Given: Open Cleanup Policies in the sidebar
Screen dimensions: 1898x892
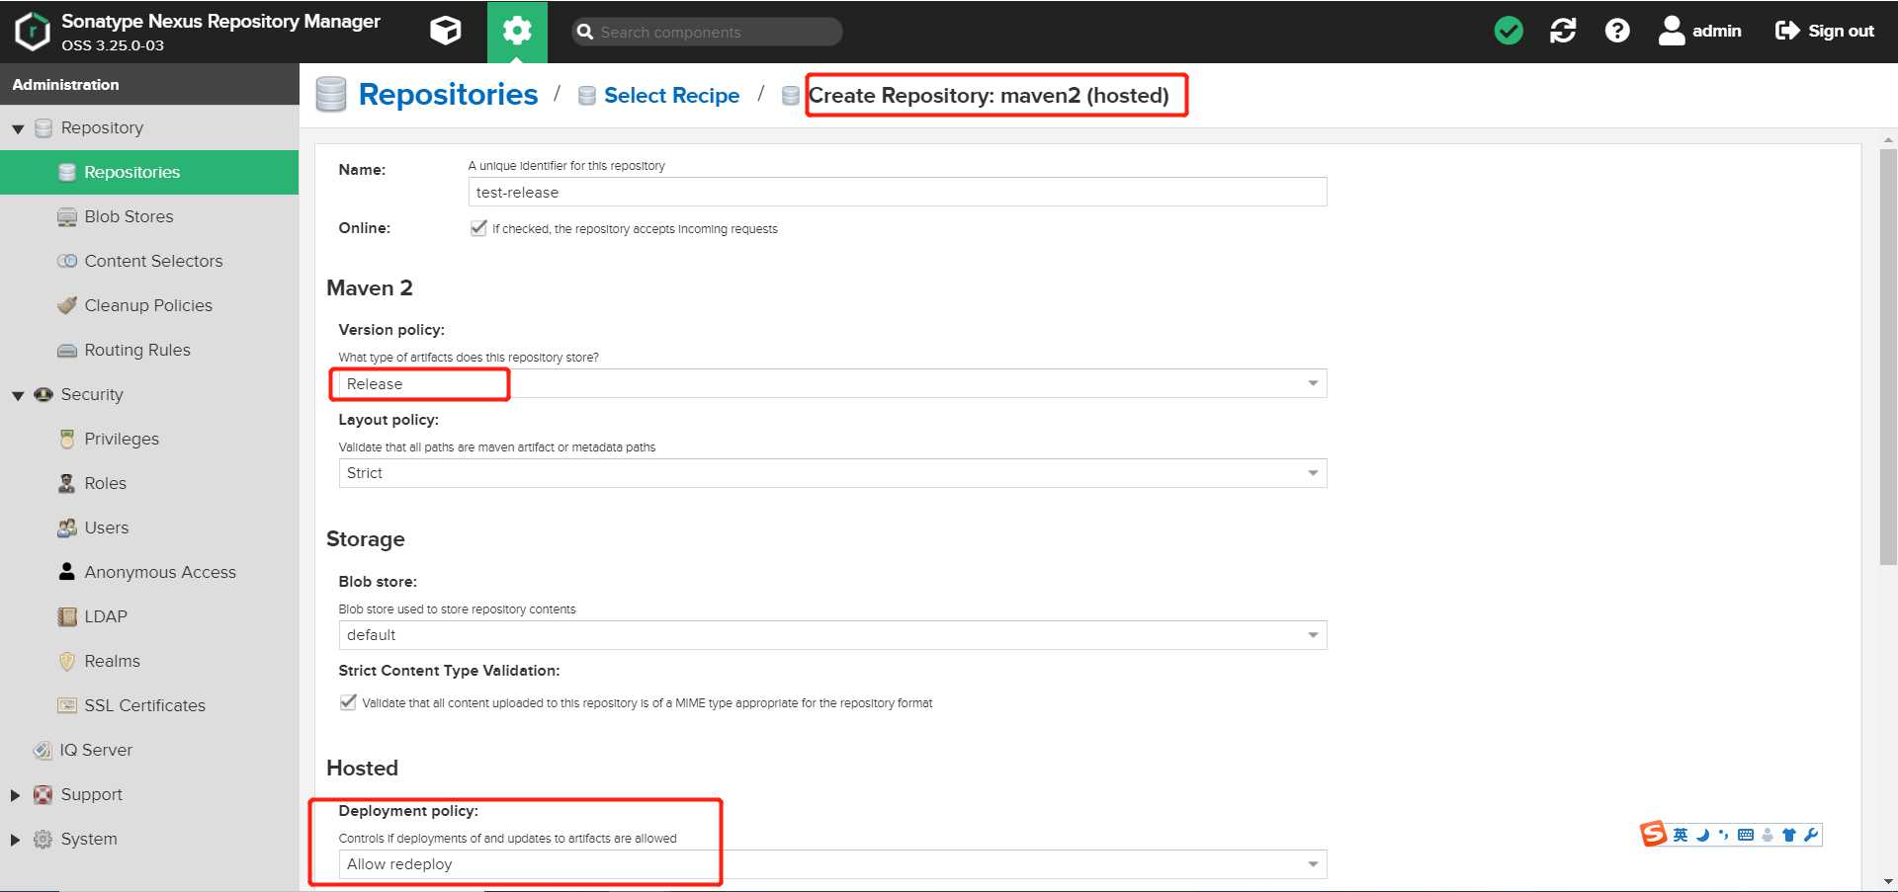Looking at the screenshot, I should [149, 305].
